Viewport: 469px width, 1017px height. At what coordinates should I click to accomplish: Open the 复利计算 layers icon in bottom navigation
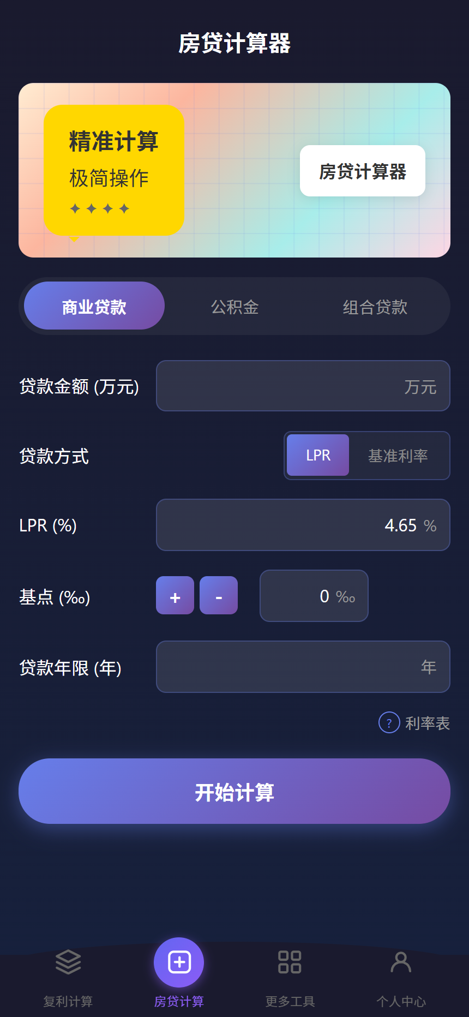coord(67,961)
